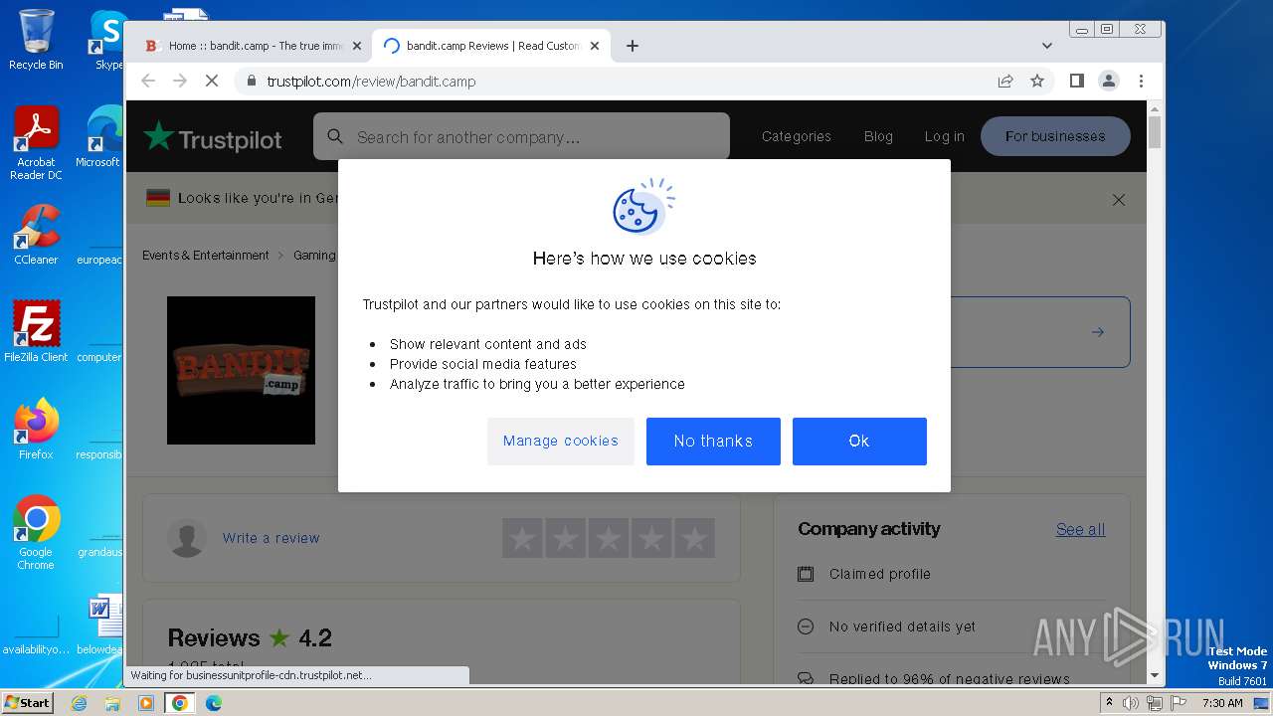Click the arrow in the visit website box
The height and width of the screenshot is (716, 1273).
[1097, 332]
